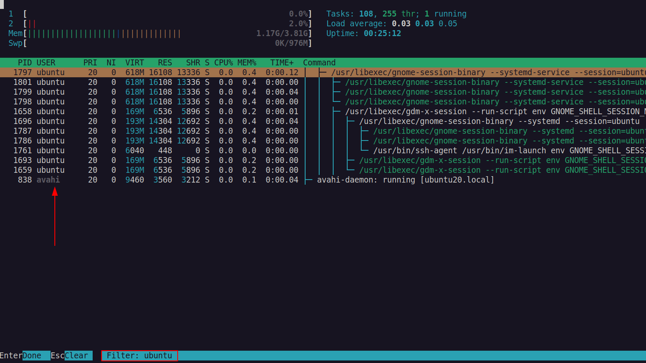Click the 3560 RES value of avahi
The image size is (646, 363).
pos(163,180)
